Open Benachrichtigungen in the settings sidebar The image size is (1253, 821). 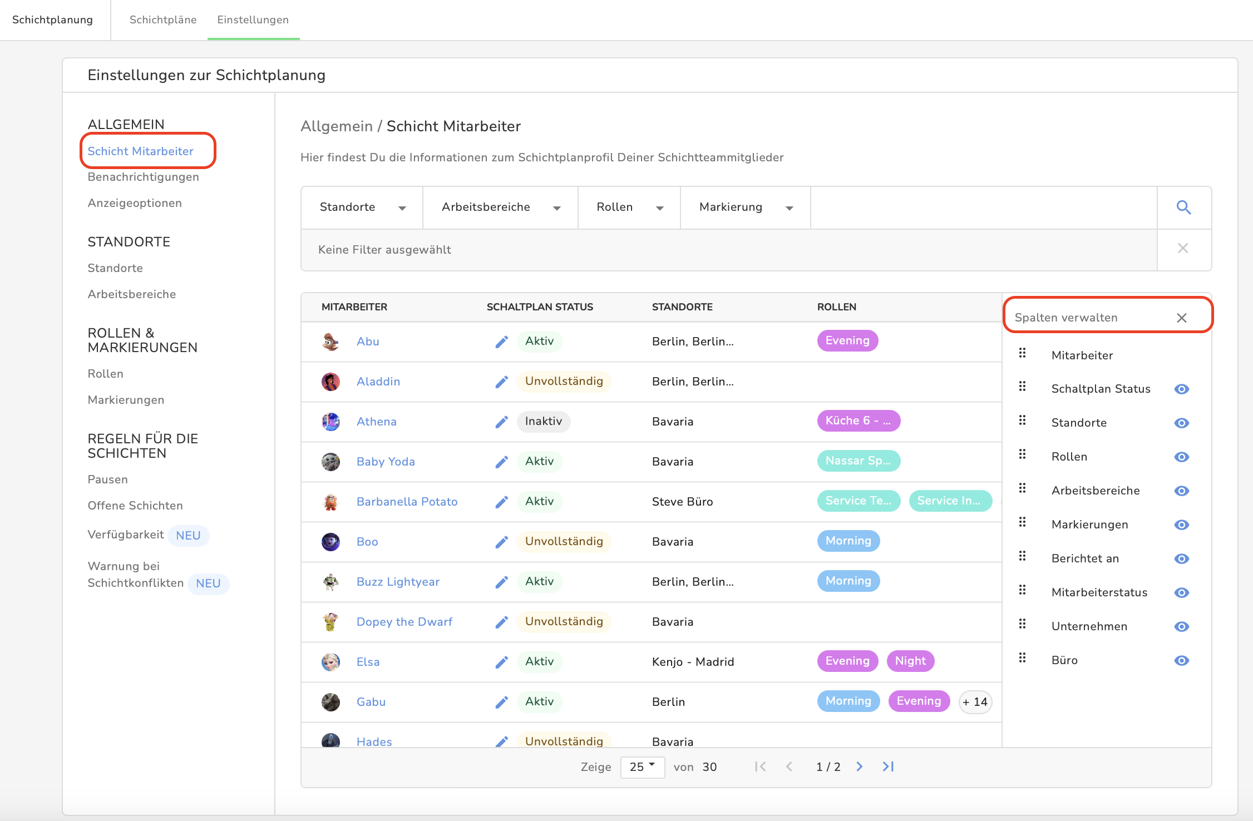pos(143,177)
